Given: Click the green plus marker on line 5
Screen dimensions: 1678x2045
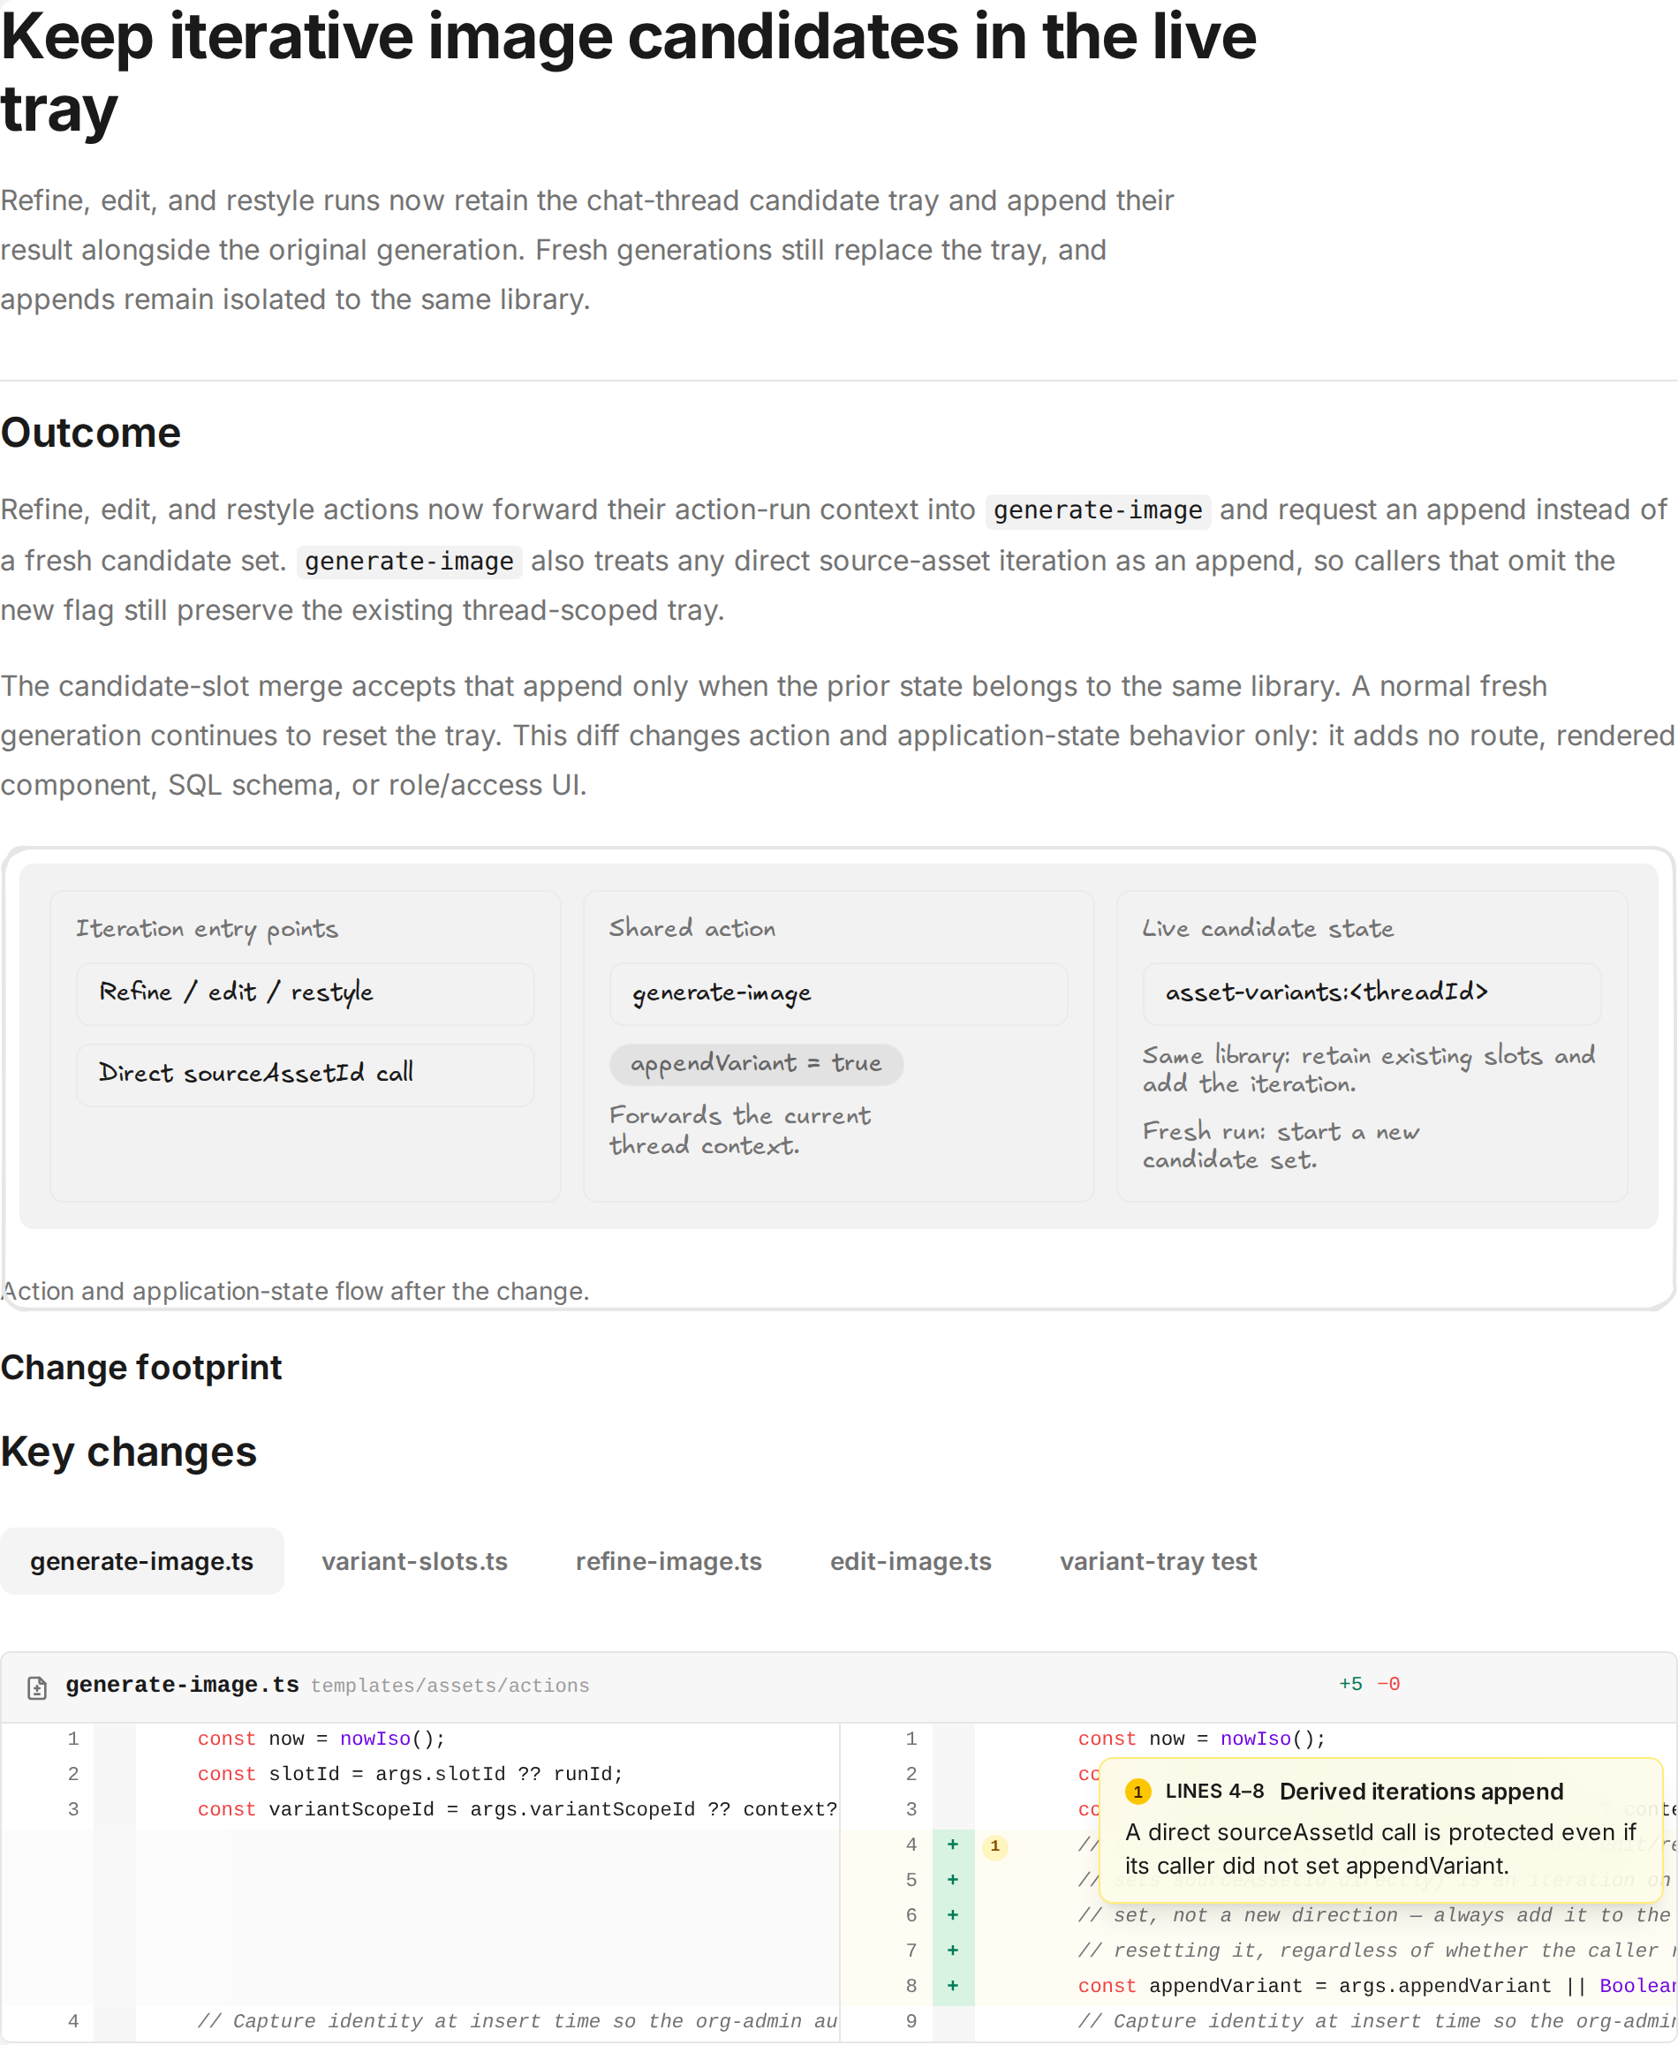Looking at the screenshot, I should pos(953,1880).
